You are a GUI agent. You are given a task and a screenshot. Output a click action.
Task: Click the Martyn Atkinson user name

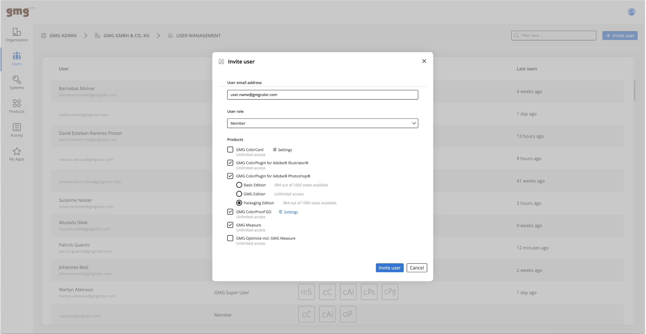[76, 290]
